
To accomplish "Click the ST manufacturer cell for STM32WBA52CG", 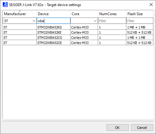I will pos(19,38).
